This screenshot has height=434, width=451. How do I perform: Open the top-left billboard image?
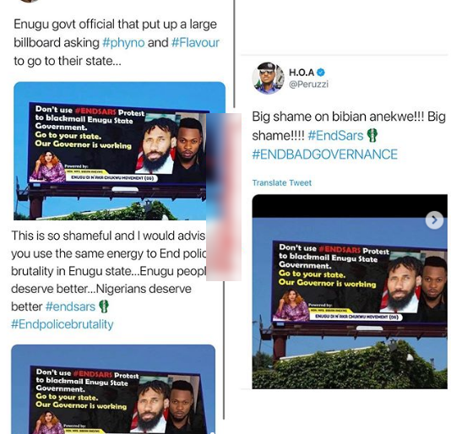click(x=119, y=151)
